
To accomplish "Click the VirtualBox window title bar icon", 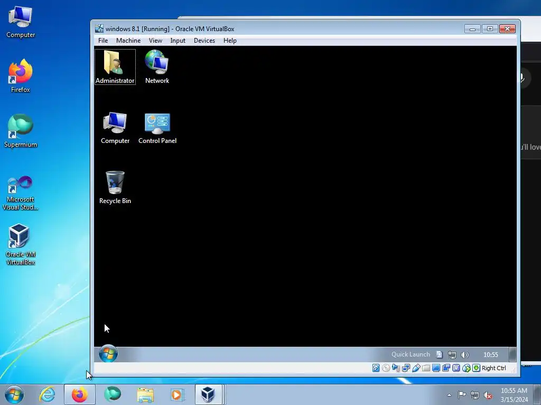I will 99,28.
